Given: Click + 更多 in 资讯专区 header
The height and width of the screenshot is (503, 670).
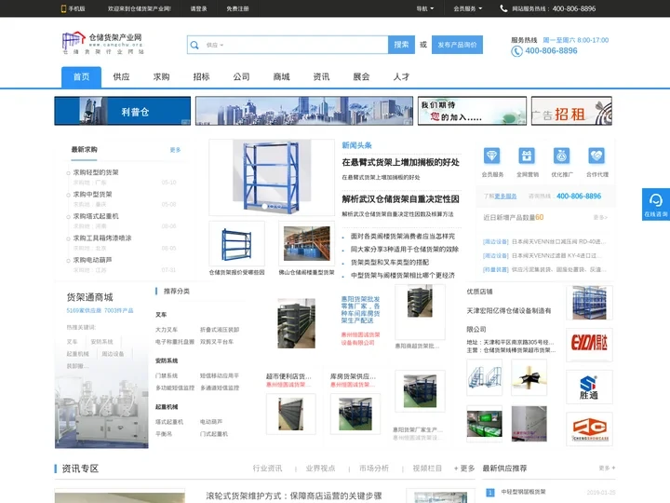Looking at the screenshot, I should point(464,469).
